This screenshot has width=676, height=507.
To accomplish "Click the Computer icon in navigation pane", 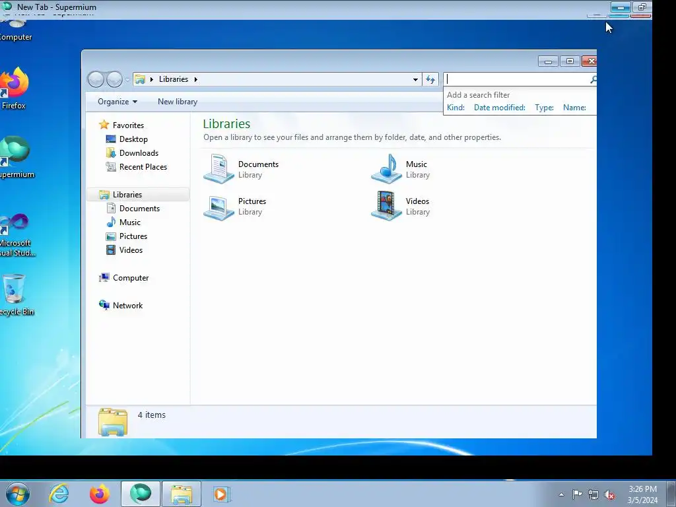I will point(104,278).
